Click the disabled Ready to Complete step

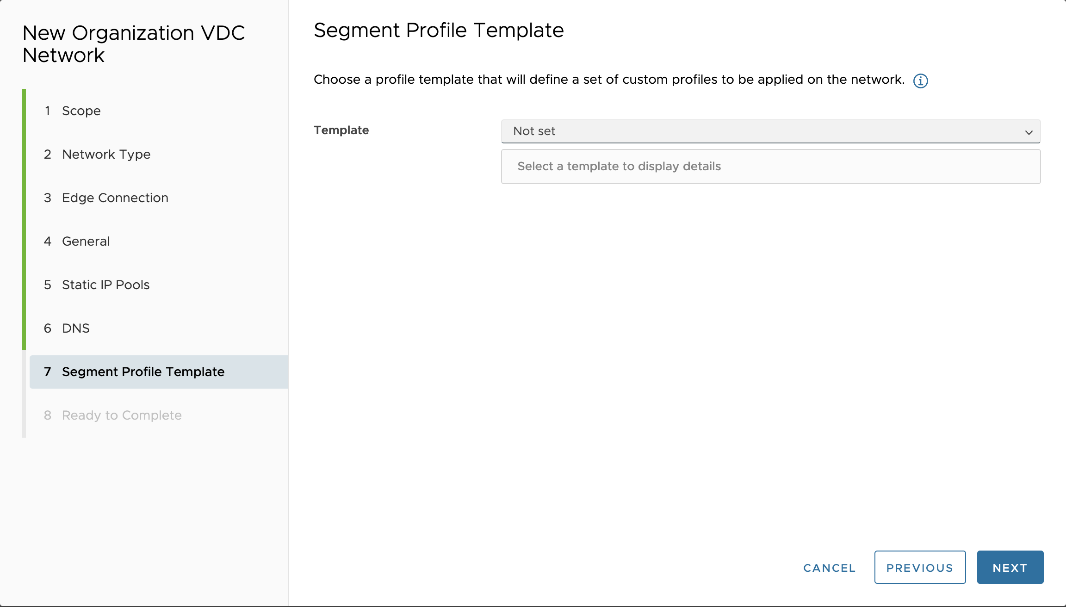[x=121, y=415]
